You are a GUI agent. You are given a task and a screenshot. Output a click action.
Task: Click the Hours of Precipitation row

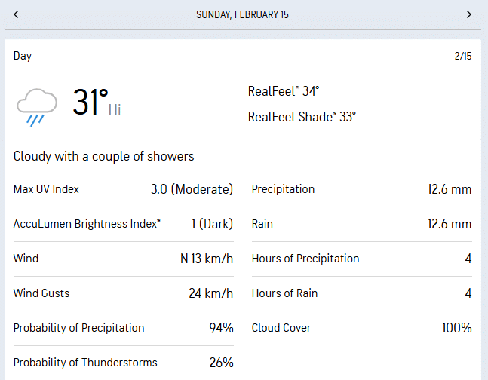click(x=361, y=259)
